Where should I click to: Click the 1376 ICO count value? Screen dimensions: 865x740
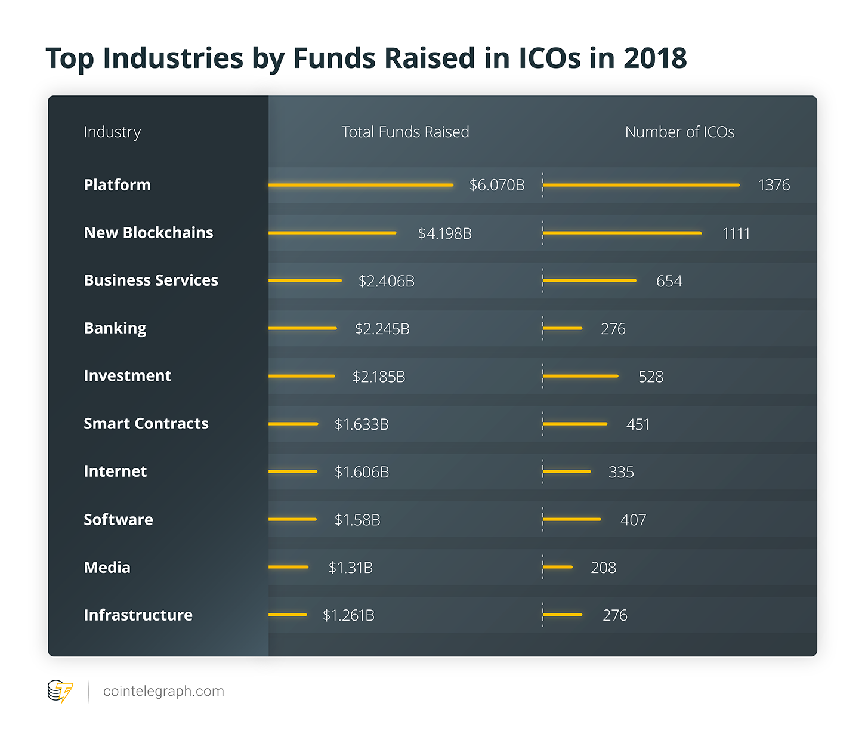click(774, 185)
